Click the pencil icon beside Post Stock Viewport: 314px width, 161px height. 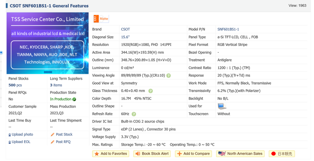coord(52,135)
